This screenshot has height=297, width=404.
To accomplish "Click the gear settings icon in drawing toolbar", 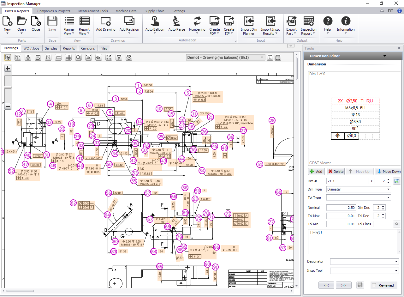I will pyautogui.click(x=129, y=58).
